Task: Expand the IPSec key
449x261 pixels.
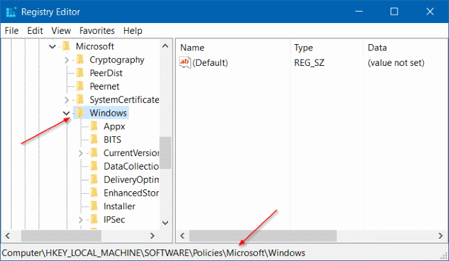Action: pos(81,220)
